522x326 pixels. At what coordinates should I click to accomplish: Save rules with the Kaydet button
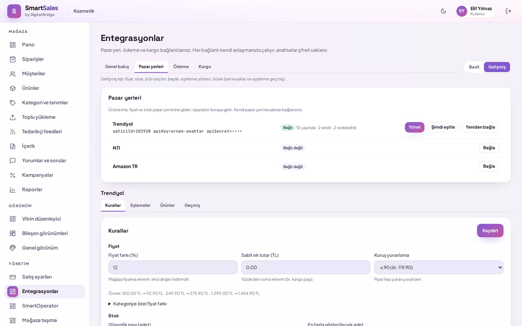tap(490, 231)
